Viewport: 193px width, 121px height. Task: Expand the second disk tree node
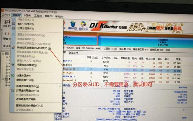[x=3, y=79]
